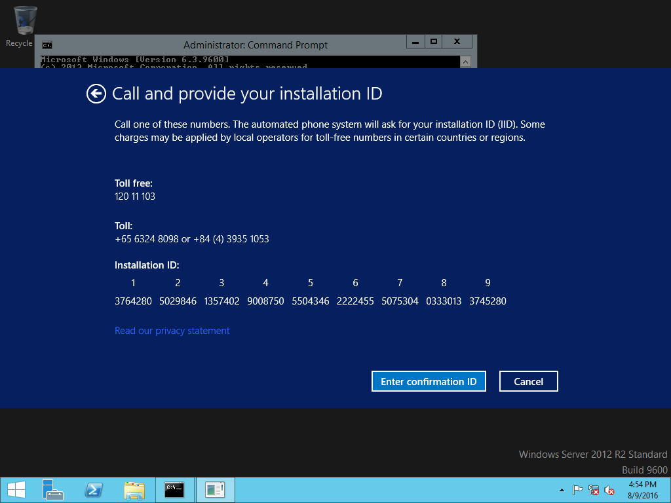Image resolution: width=671 pixels, height=503 pixels.
Task: Open the clock showing 4:54 PM
Action: coord(642,490)
